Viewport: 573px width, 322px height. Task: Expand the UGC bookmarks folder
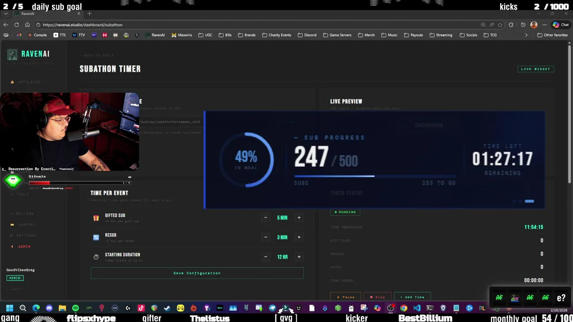(x=205, y=35)
